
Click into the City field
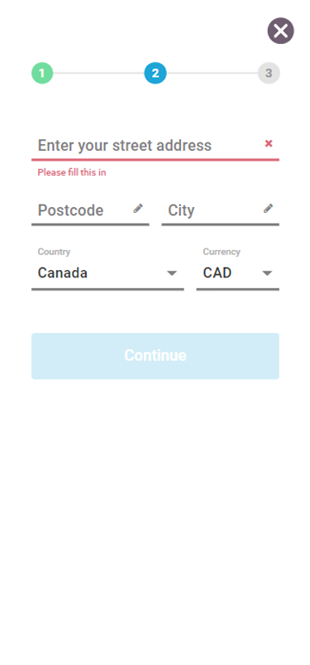[220, 210]
